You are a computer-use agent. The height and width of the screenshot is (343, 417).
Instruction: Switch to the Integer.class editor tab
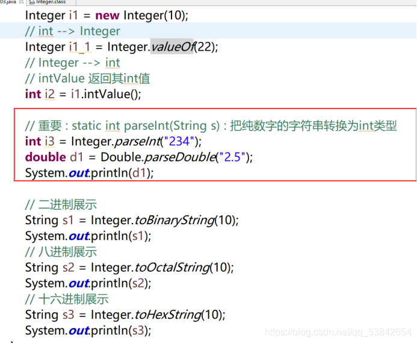(x=51, y=2)
